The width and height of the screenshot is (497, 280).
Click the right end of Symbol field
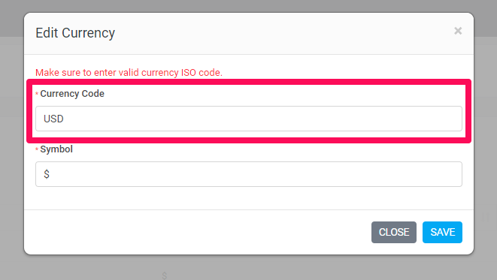coord(450,174)
